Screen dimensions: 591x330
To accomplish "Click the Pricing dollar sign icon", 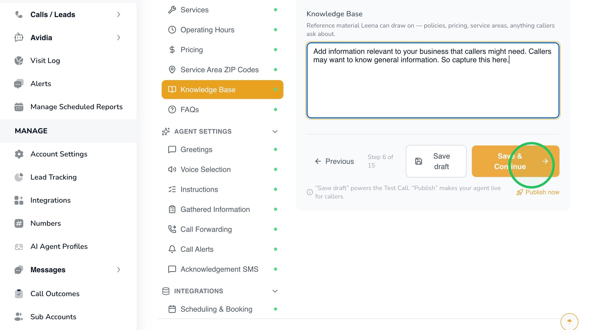I will [172, 50].
